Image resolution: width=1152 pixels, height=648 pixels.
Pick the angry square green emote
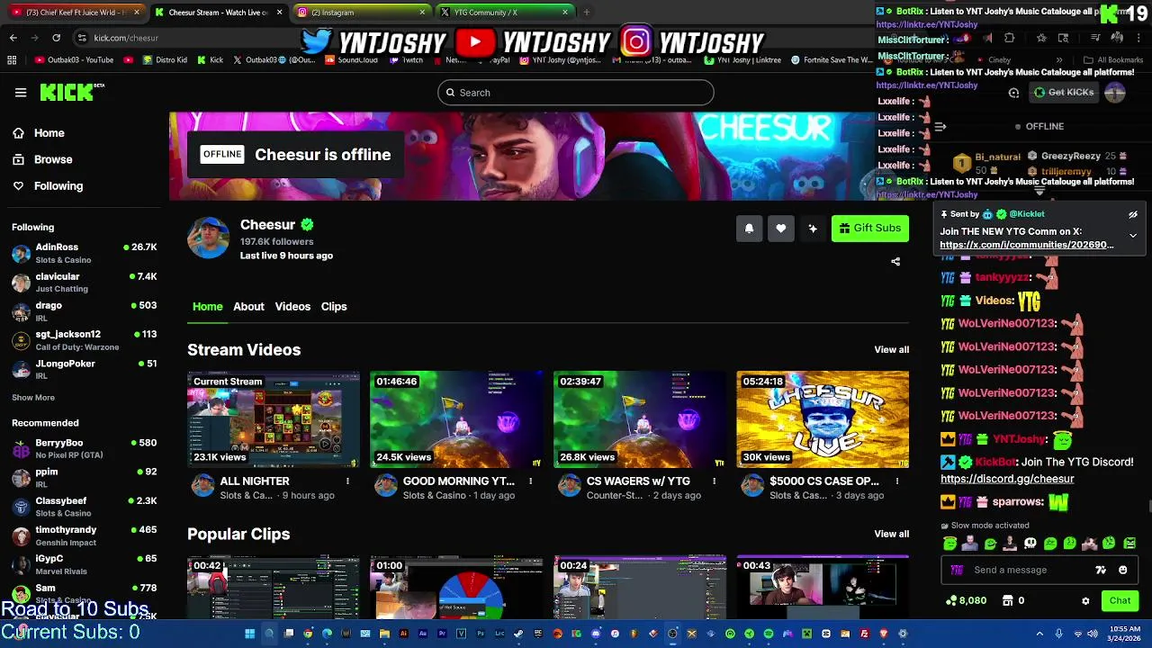1129,544
